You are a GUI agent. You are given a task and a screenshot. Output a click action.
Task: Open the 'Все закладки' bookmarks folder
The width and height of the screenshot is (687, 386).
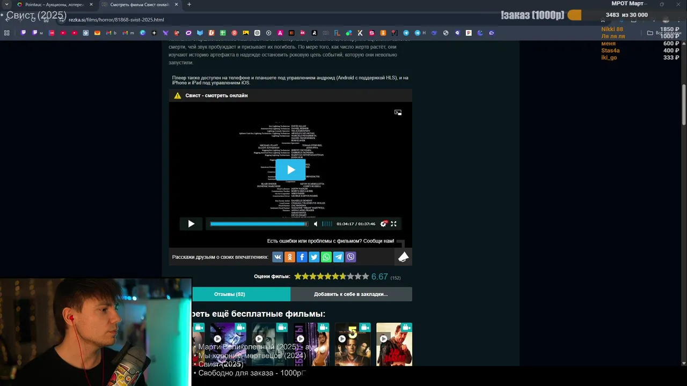pos(664,33)
